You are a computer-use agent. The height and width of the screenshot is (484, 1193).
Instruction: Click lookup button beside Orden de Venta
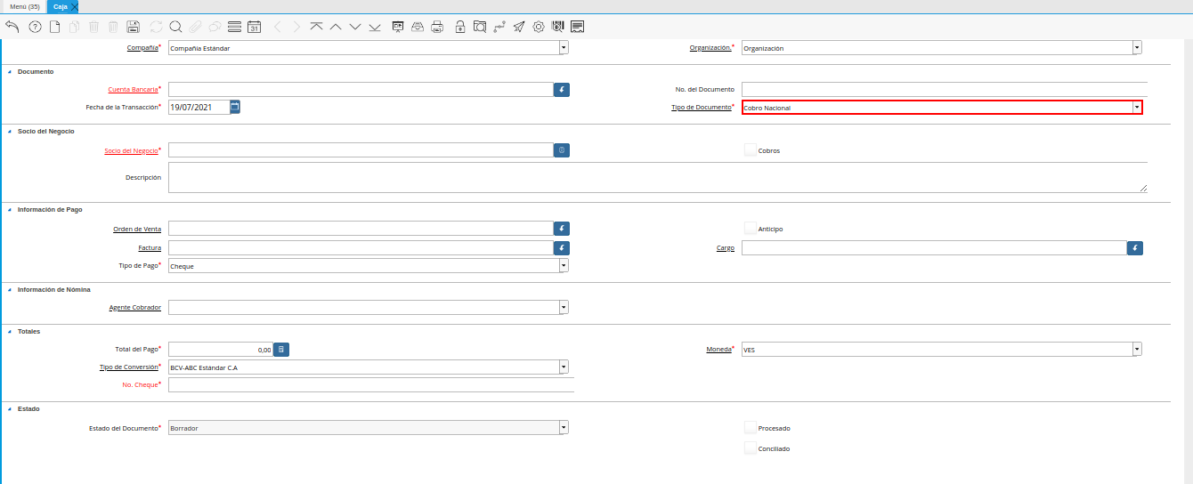click(562, 229)
